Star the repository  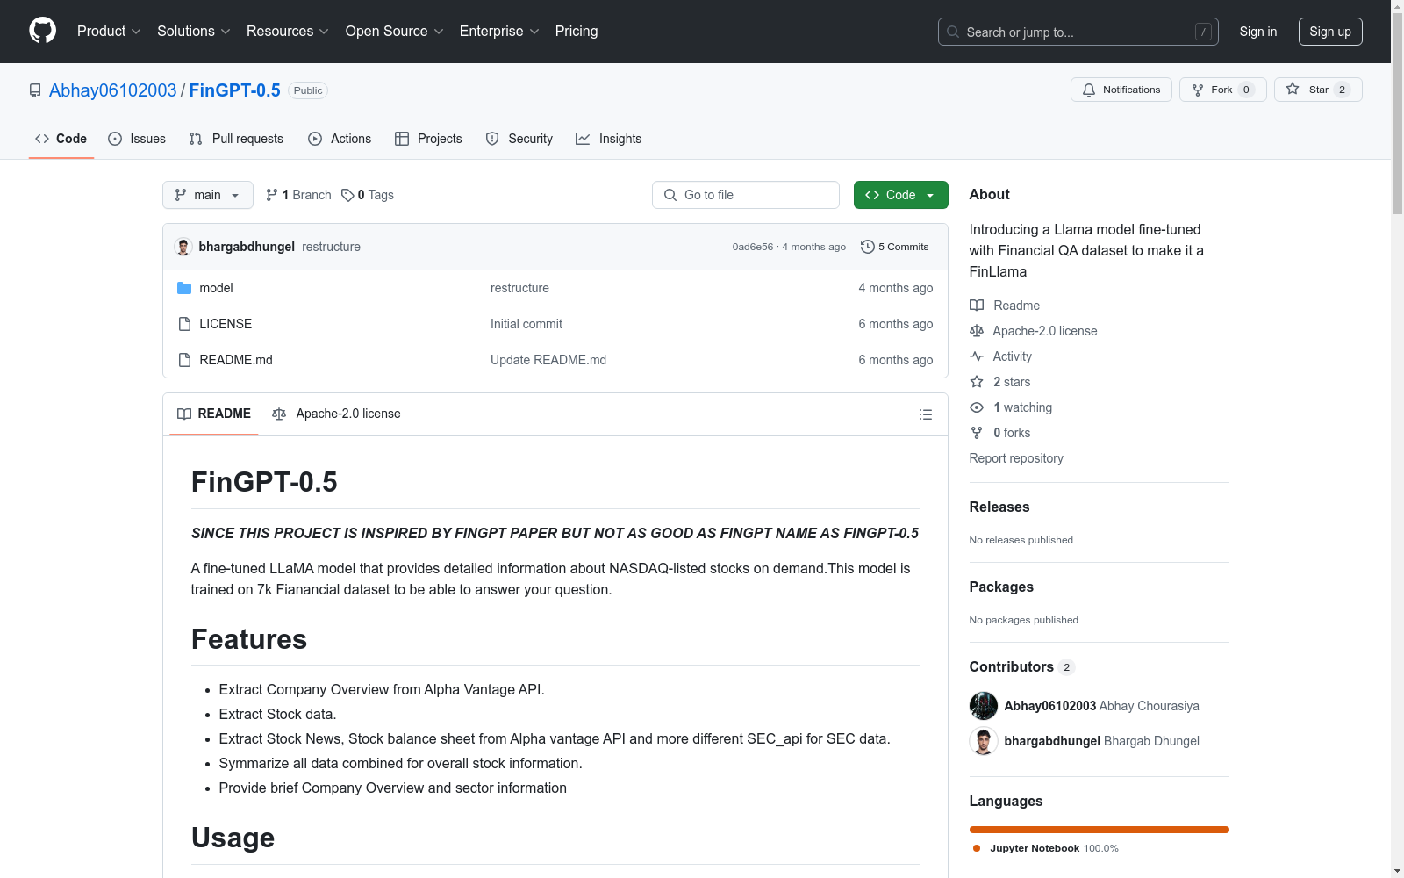[x=1318, y=90]
